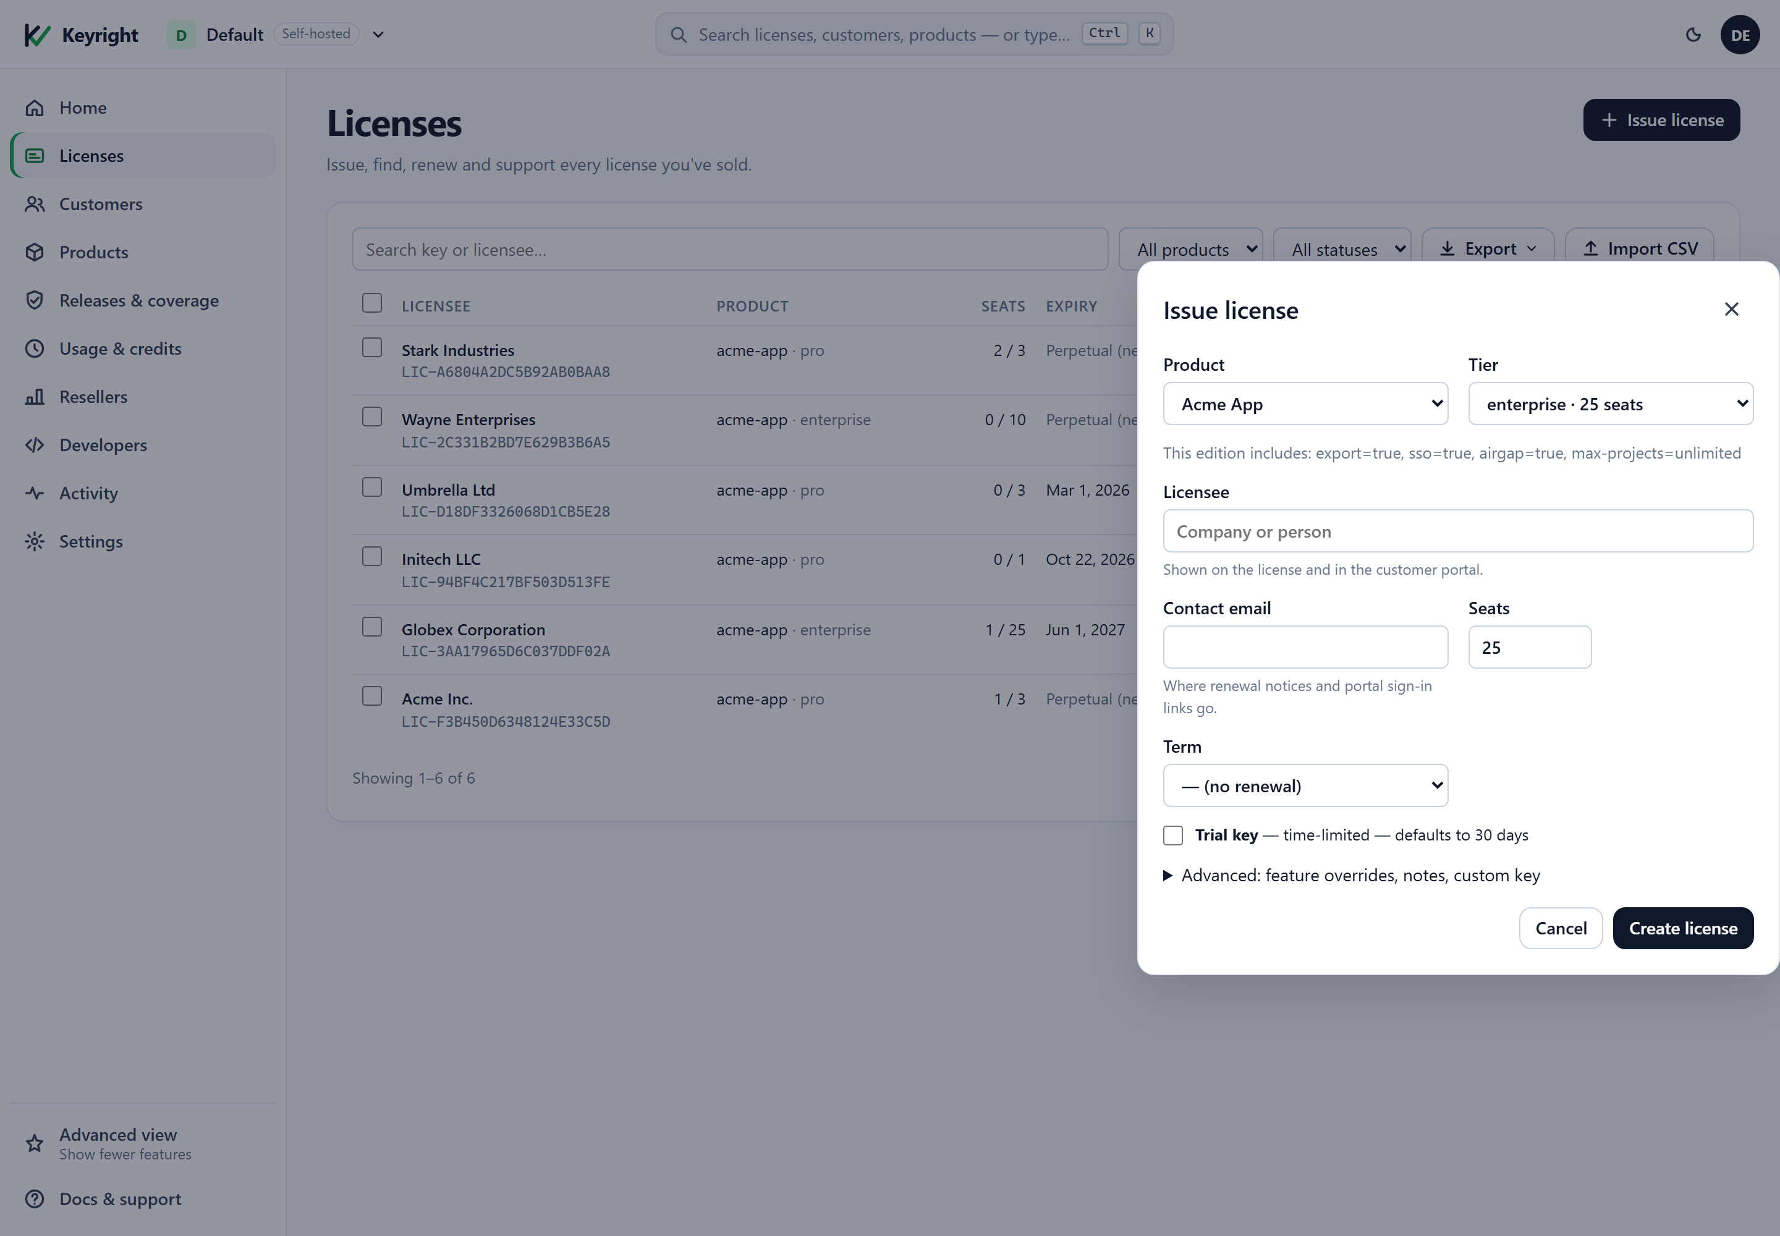This screenshot has height=1236, width=1780.
Task: Check the Wayne Enterprises row checkbox
Action: click(372, 417)
